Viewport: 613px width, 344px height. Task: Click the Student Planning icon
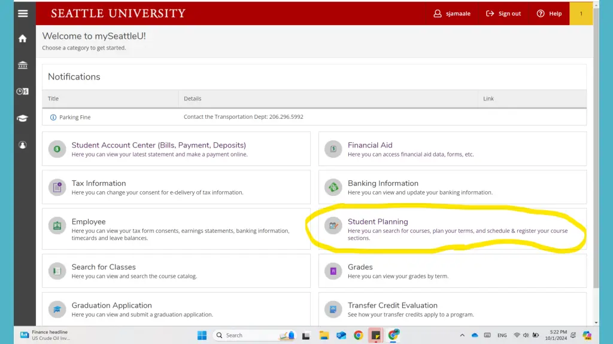[x=333, y=225]
